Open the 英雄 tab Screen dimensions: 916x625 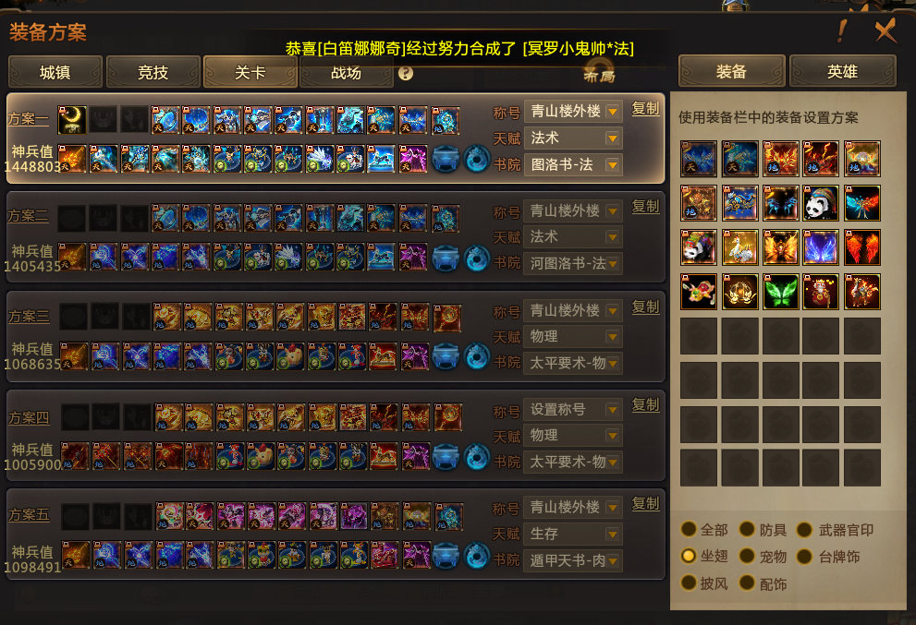(842, 71)
